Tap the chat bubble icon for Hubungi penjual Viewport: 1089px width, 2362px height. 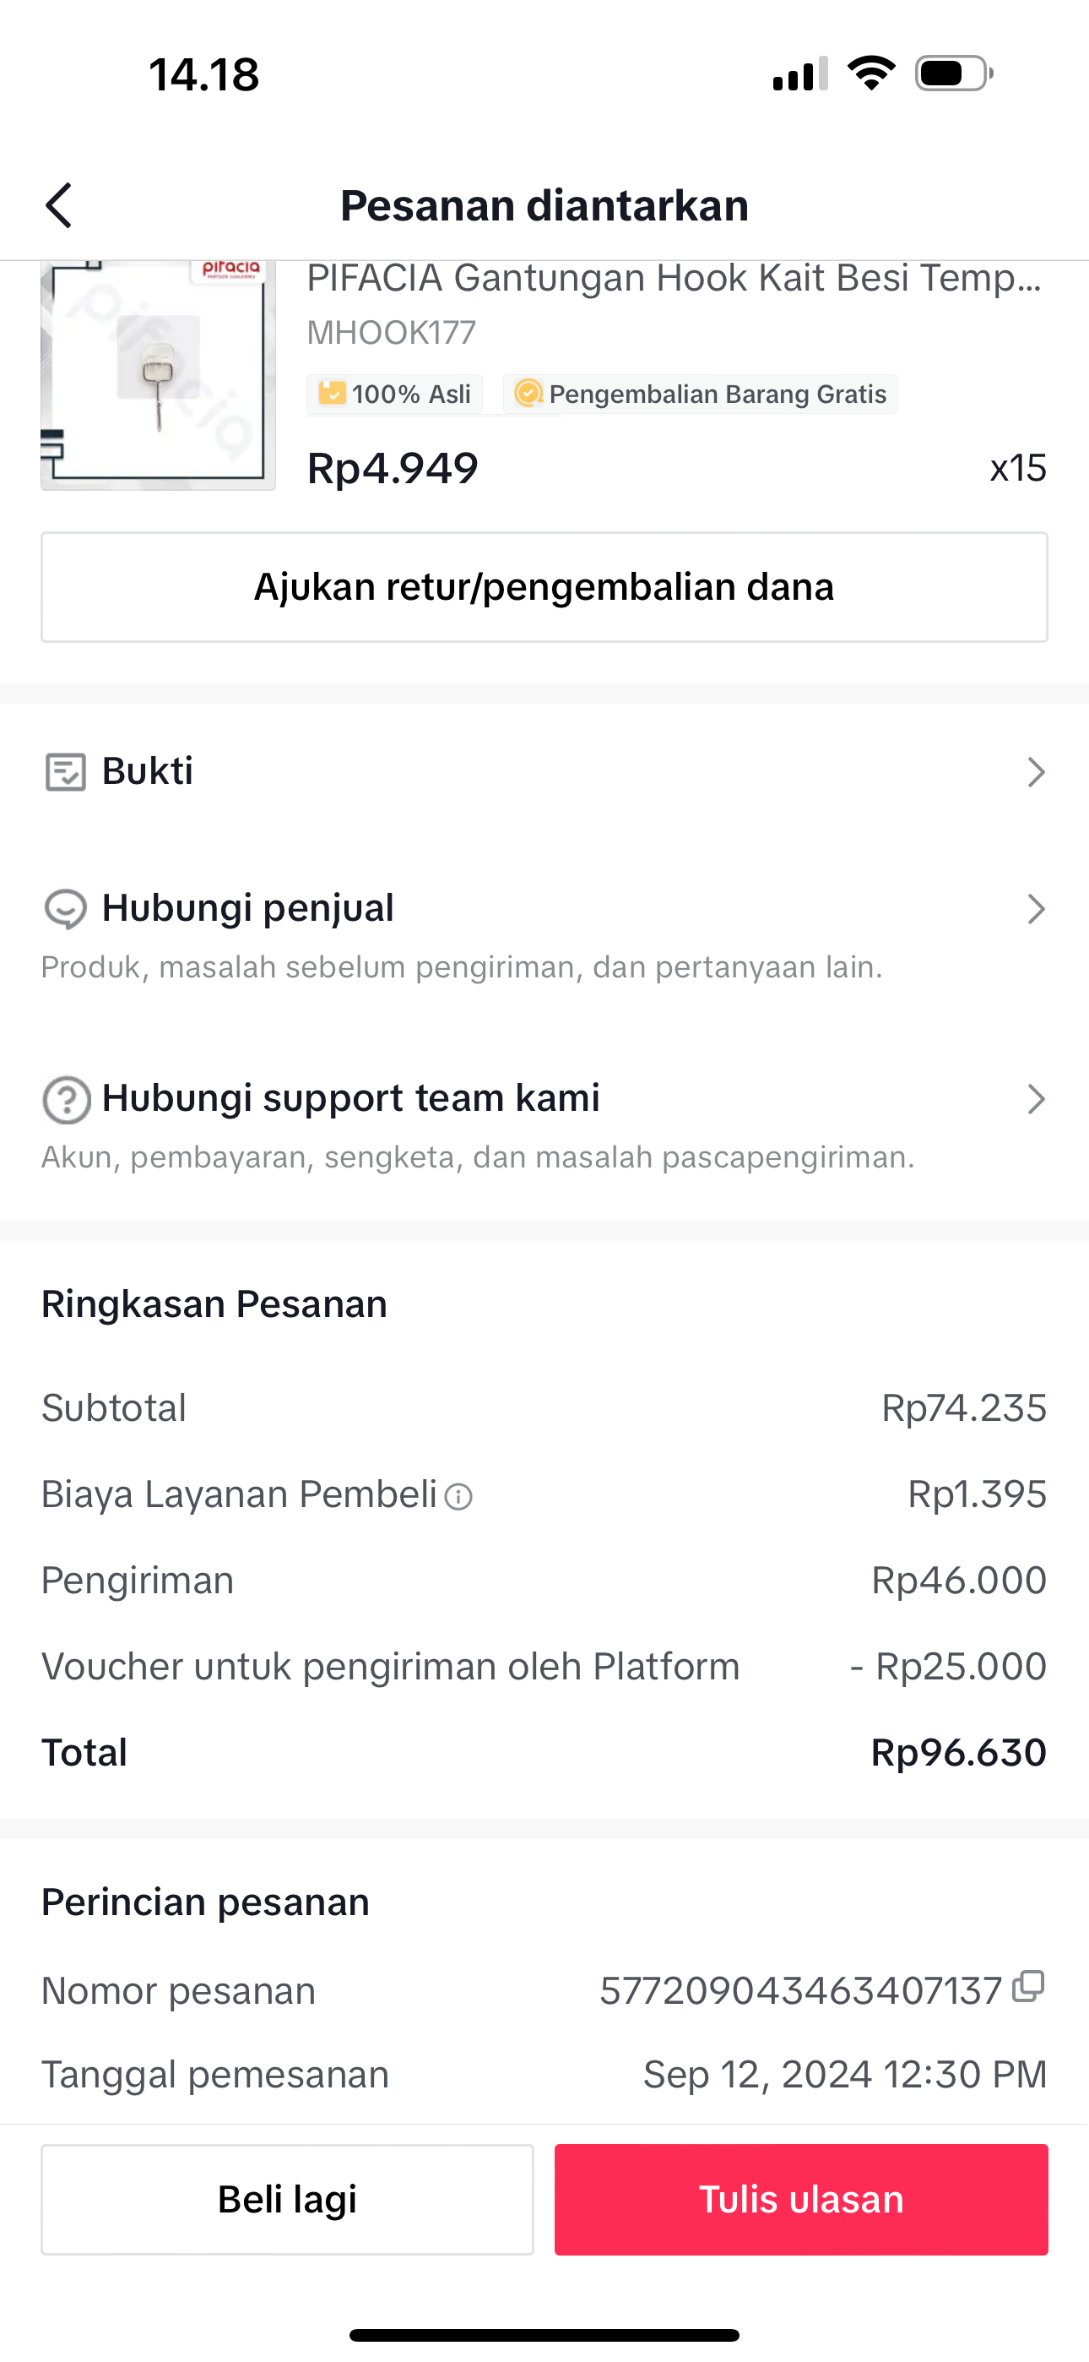65,910
